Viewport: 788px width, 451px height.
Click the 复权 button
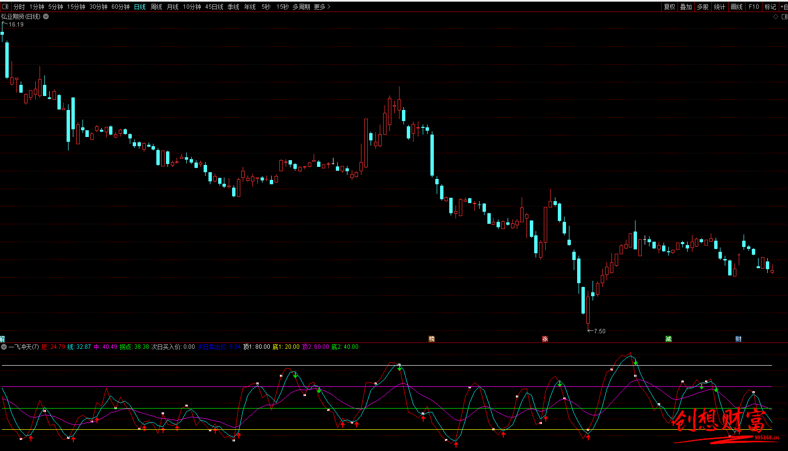(669, 7)
